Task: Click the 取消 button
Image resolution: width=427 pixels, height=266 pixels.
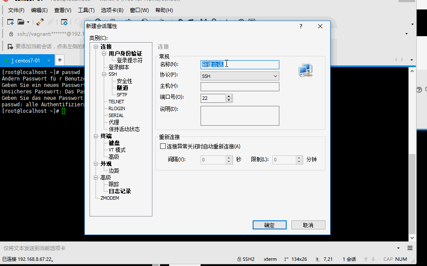Action: 308,225
